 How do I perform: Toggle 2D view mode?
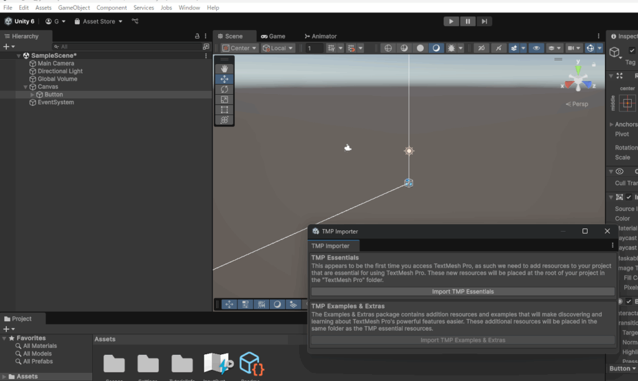coord(482,48)
